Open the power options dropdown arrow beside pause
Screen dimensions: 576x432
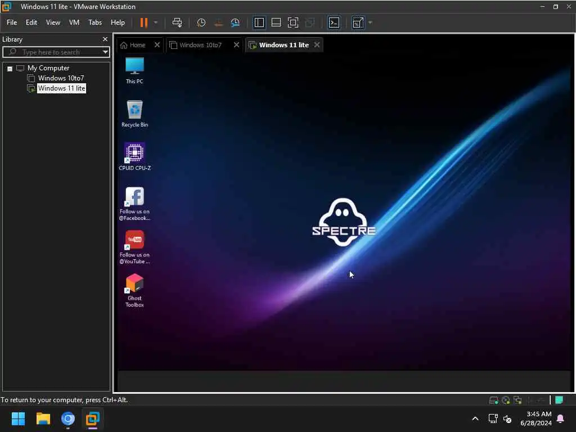pyautogui.click(x=155, y=22)
